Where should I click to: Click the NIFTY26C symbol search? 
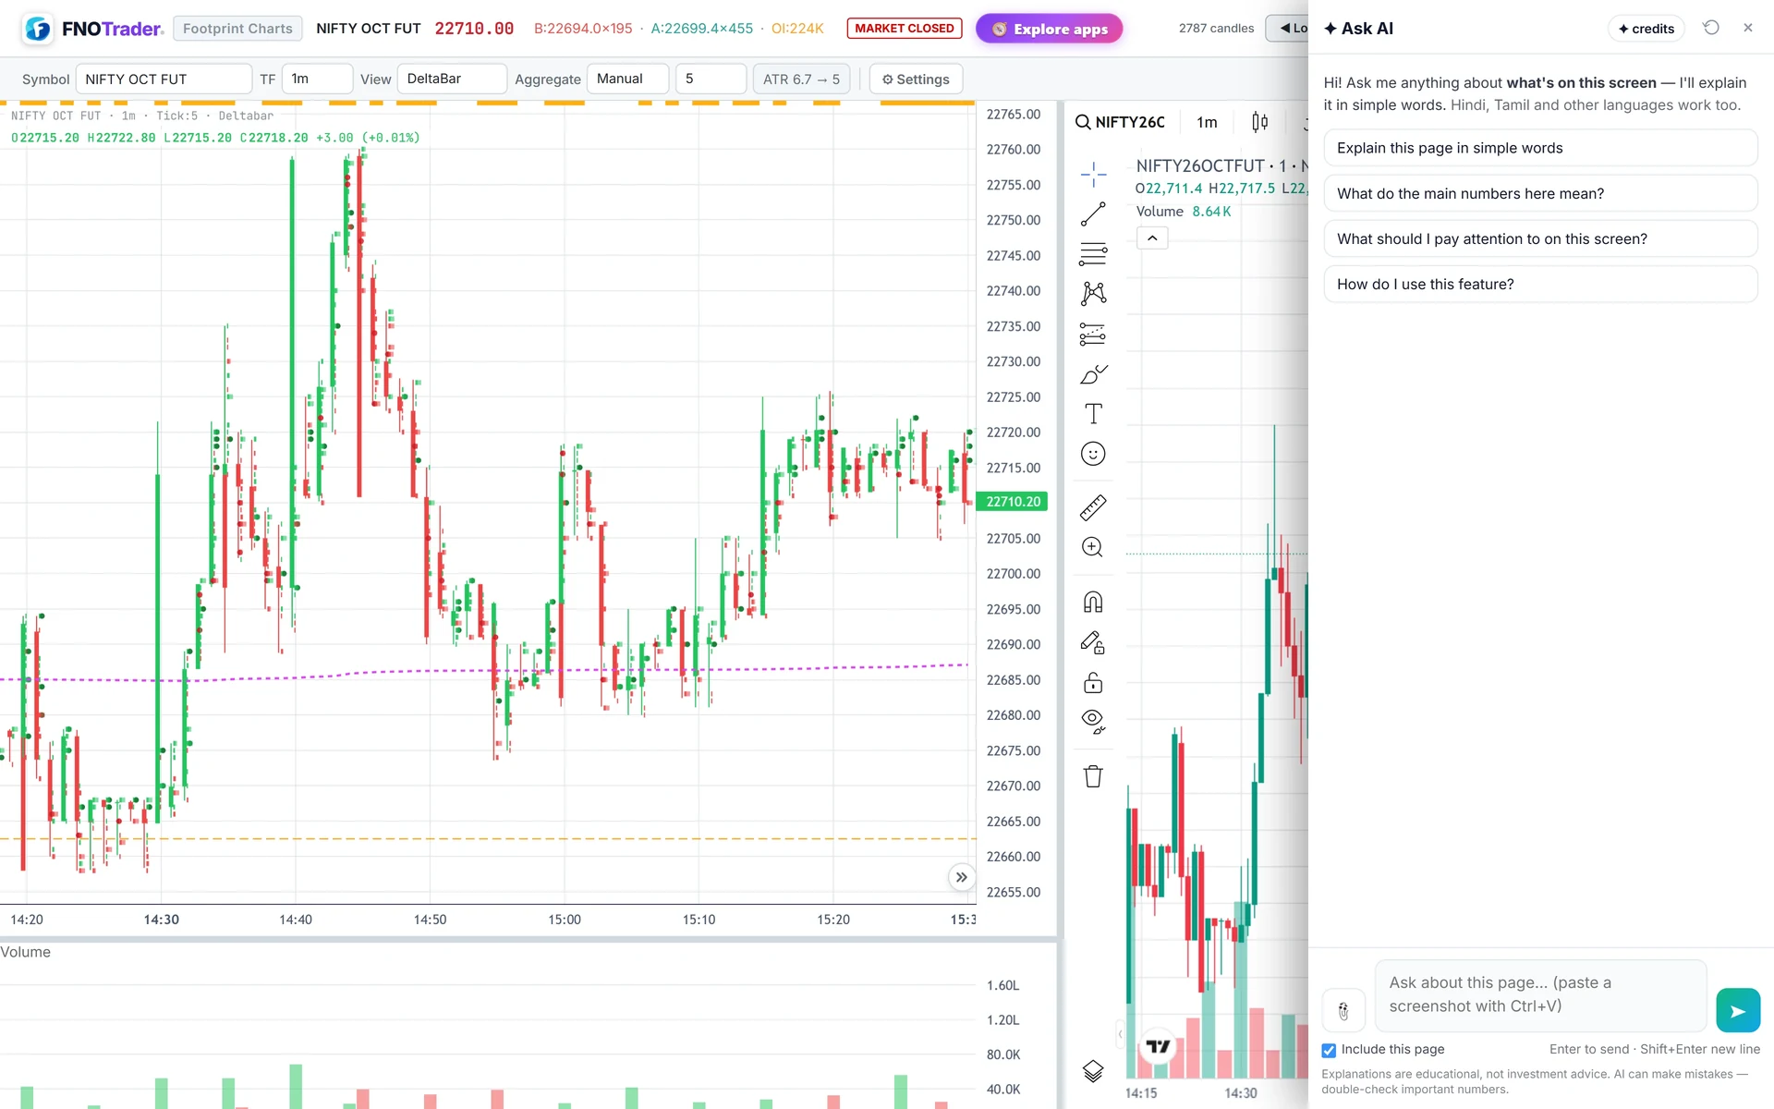click(1120, 122)
